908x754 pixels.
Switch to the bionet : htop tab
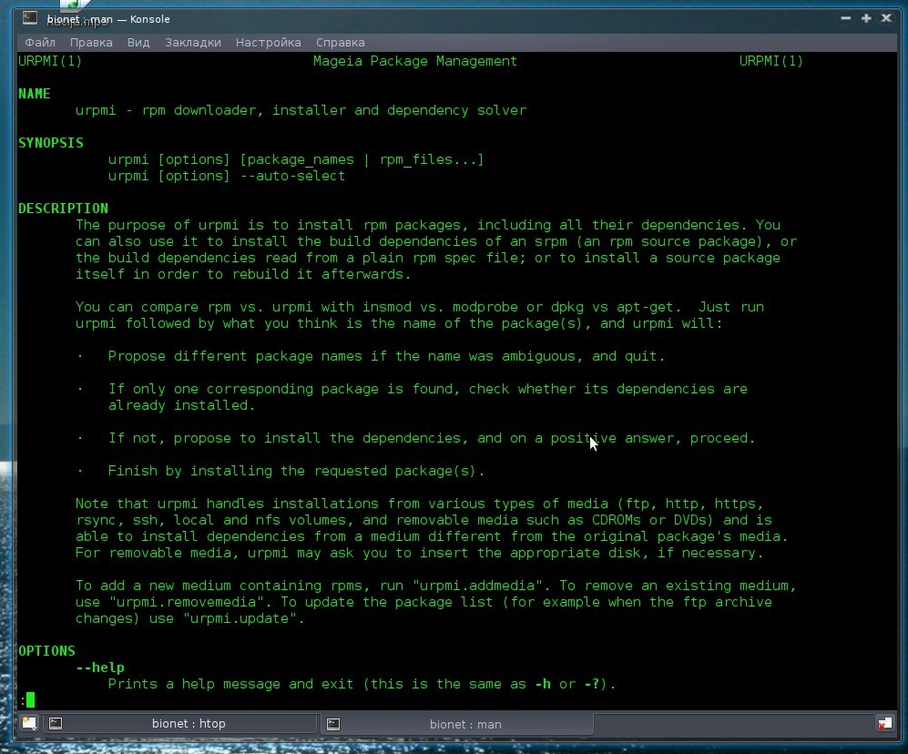coord(189,724)
